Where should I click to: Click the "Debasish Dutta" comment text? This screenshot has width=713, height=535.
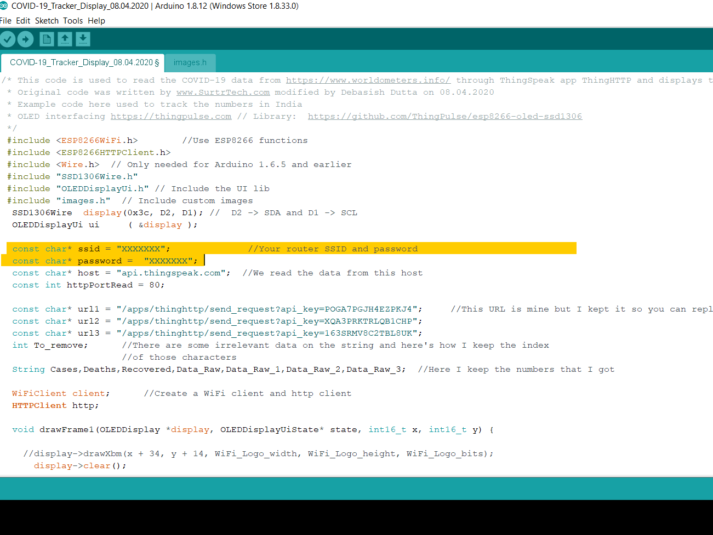pyautogui.click(x=379, y=92)
